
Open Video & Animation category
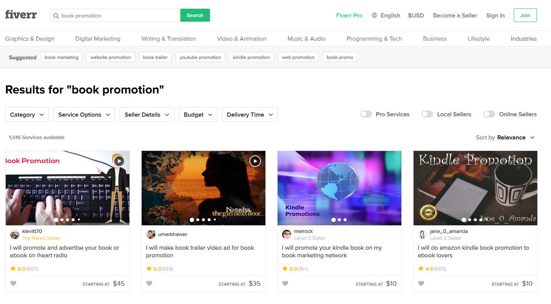pyautogui.click(x=242, y=39)
